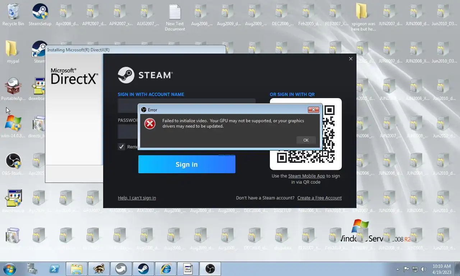Select the APR2007_x... cabinet file icon
Screen dimensions: 460x276
(121, 15)
